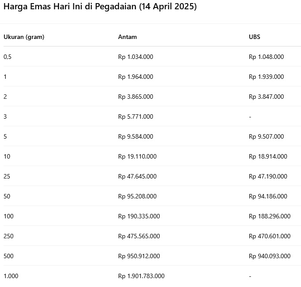Click the UBS price Rp 9.507.000

(267, 136)
